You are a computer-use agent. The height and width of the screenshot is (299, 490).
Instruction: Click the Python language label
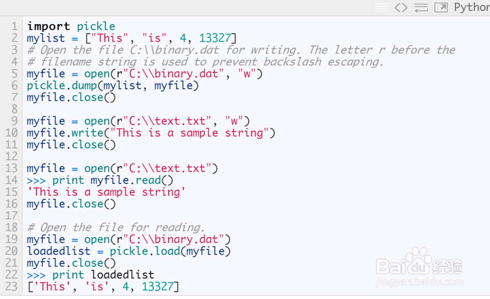tap(471, 7)
